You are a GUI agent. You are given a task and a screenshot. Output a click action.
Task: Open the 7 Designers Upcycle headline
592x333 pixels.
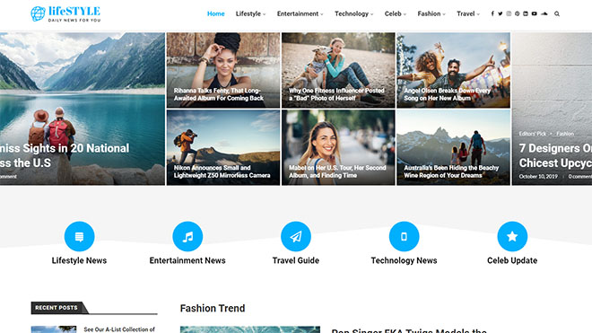[555, 155]
